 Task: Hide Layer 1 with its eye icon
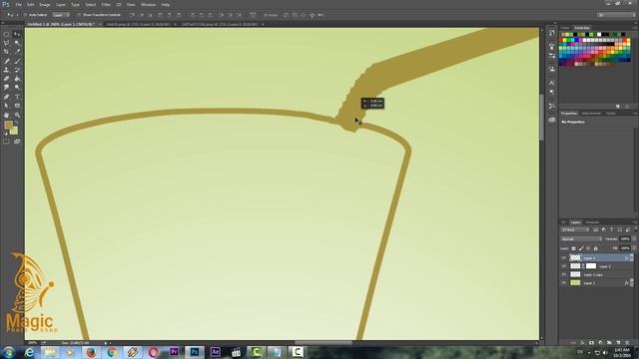564,283
